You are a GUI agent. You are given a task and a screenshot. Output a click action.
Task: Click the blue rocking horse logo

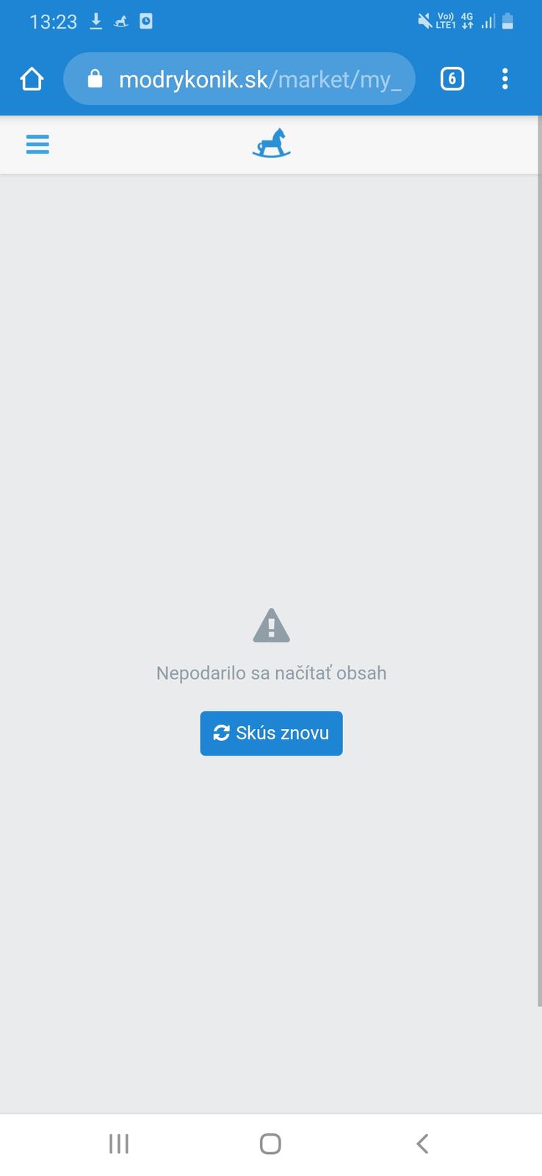point(272,144)
